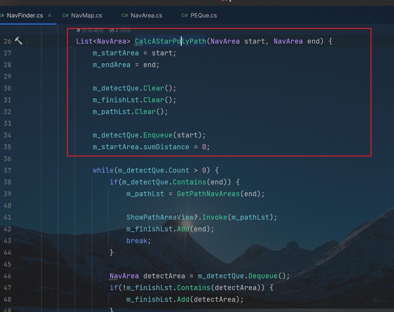Open the NavArea.cs editor tab
The height and width of the screenshot is (312, 394).
click(x=146, y=15)
